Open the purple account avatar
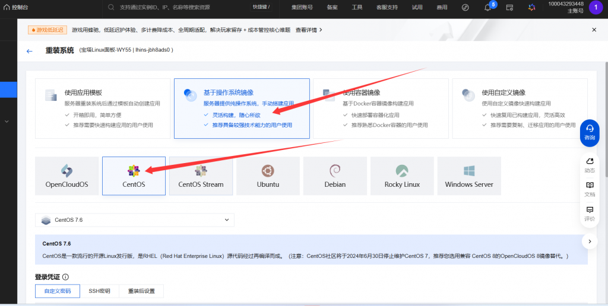This screenshot has width=608, height=306. tap(596, 7)
